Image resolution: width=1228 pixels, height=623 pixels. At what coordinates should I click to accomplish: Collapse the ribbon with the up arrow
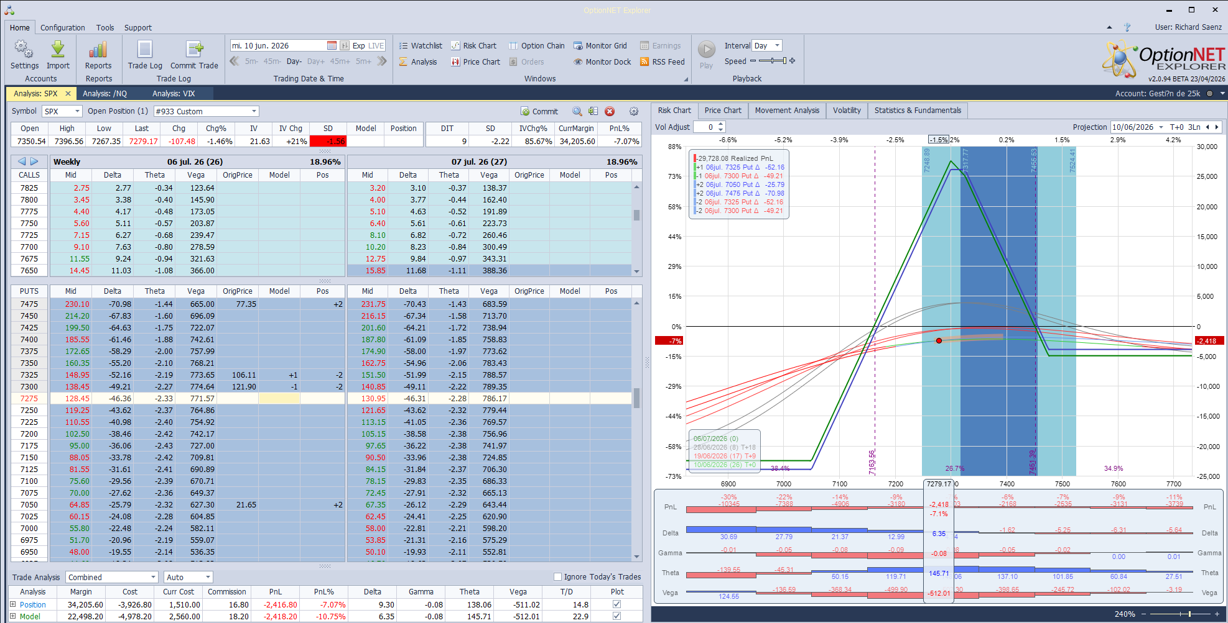tap(1109, 27)
